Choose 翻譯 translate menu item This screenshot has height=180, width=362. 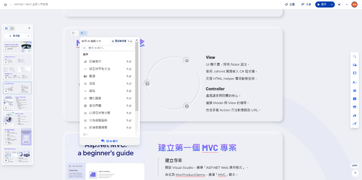pos(108,76)
